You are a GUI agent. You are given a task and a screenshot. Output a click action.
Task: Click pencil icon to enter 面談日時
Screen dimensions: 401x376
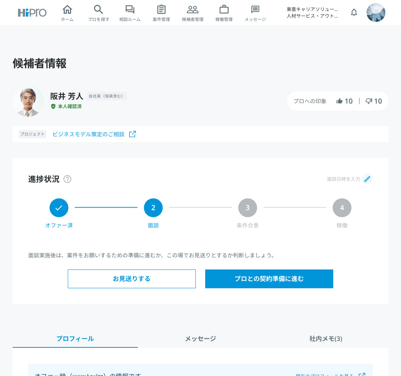(x=367, y=179)
